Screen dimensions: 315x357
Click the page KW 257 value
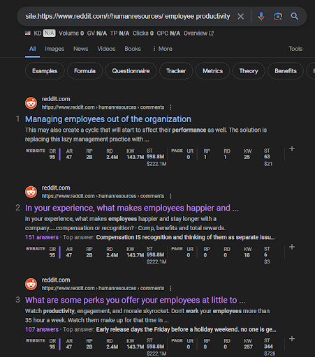(x=248, y=347)
